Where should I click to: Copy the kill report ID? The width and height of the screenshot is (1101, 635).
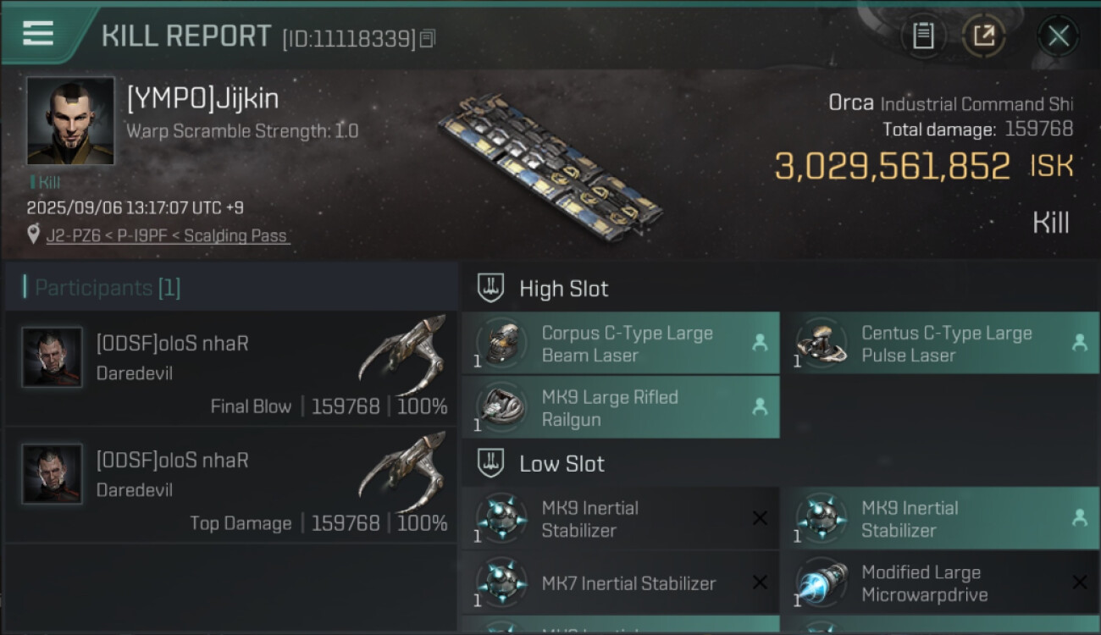(428, 38)
